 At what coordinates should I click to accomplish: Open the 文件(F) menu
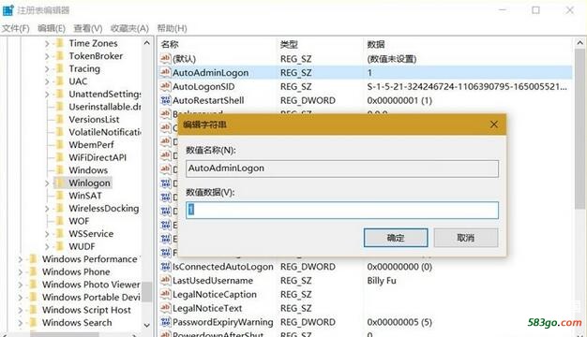15,28
